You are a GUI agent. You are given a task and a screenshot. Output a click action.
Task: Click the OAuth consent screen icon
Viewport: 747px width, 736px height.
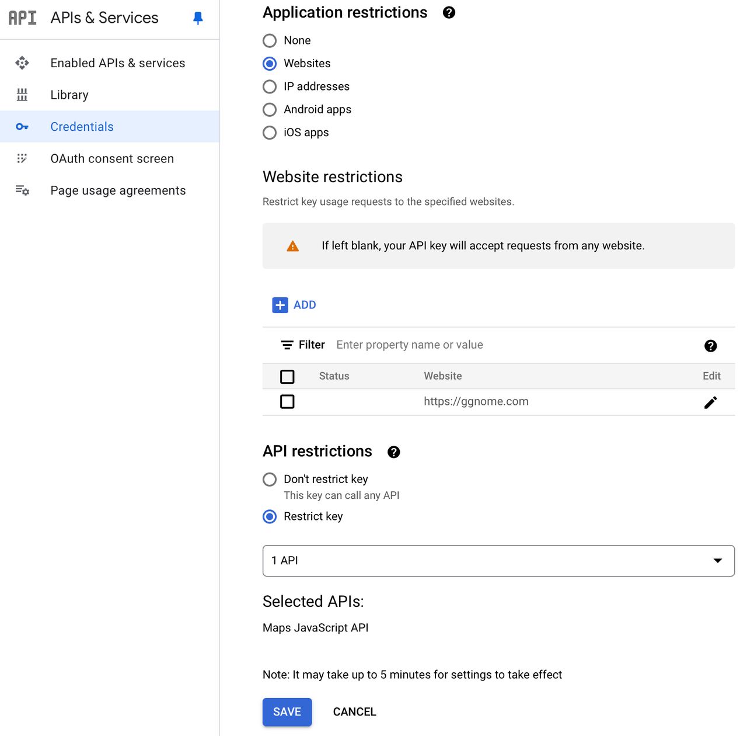click(22, 158)
